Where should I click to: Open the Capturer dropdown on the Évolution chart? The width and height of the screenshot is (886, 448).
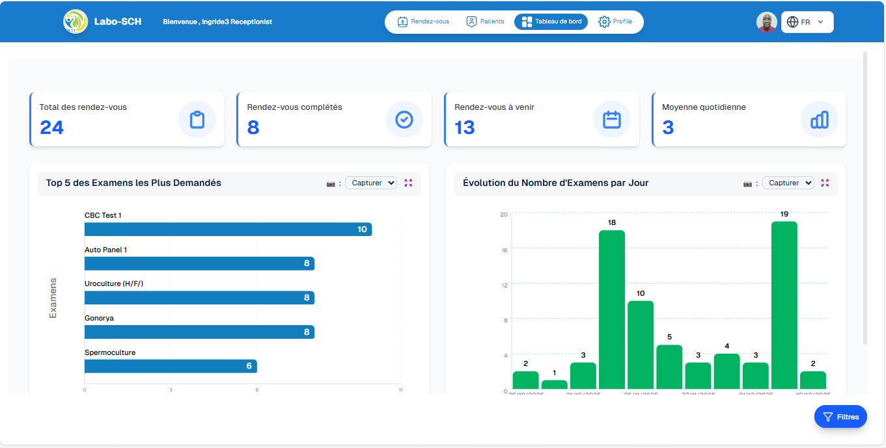tap(788, 183)
